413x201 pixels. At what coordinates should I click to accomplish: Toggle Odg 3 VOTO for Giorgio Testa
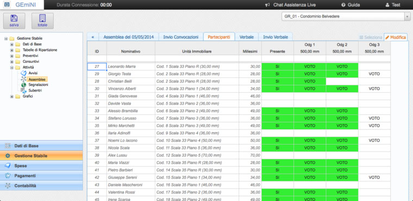[x=374, y=74]
